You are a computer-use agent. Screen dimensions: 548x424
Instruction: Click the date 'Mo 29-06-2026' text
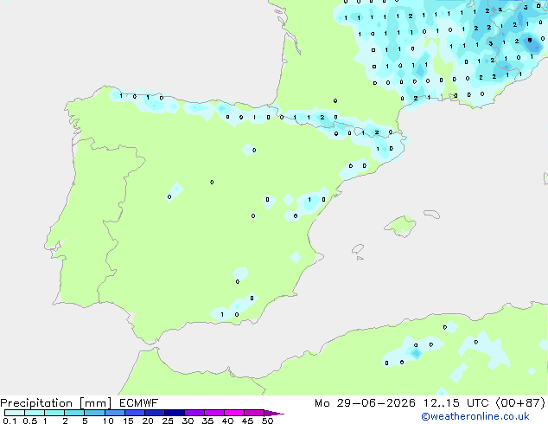coord(365,403)
